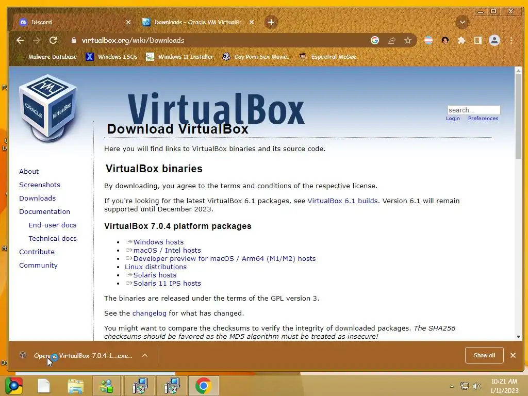The image size is (528, 396).
Task: Open the Community sidebar link
Action: (38, 266)
